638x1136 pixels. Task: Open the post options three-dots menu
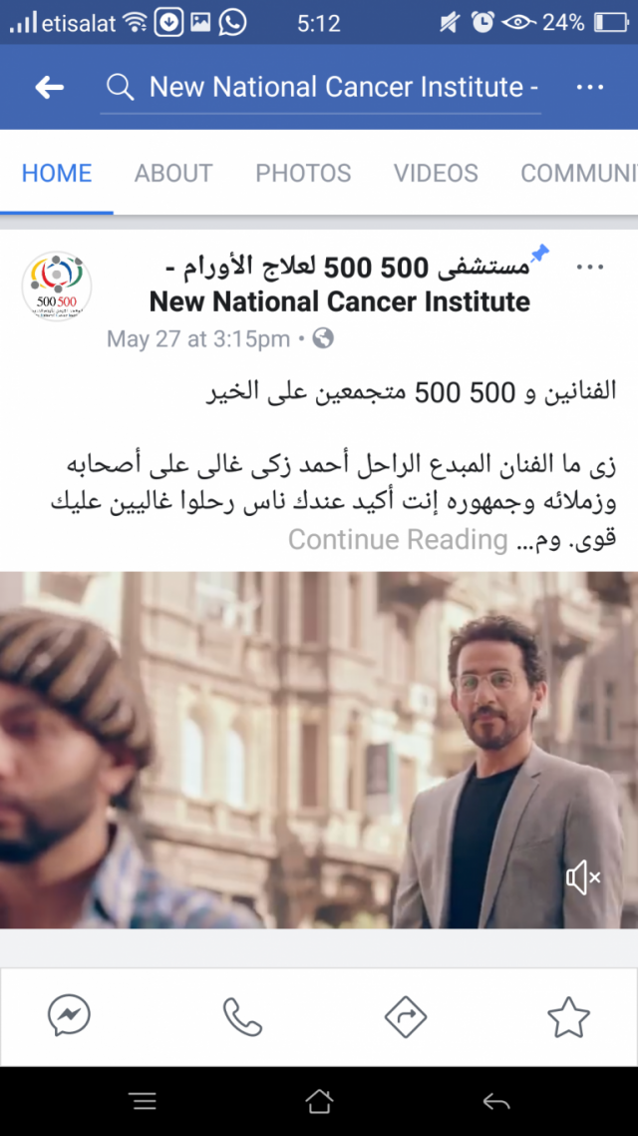pos(589,268)
